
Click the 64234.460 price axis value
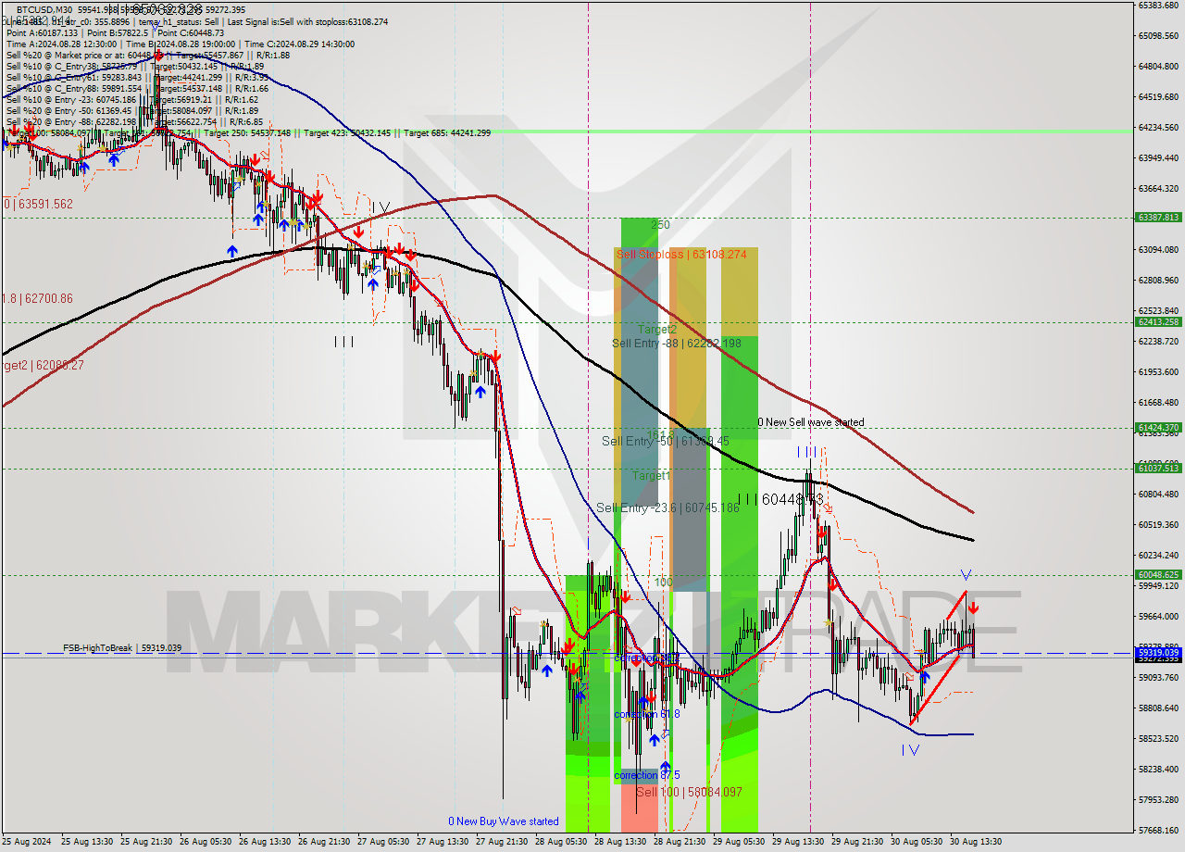(x=1158, y=128)
